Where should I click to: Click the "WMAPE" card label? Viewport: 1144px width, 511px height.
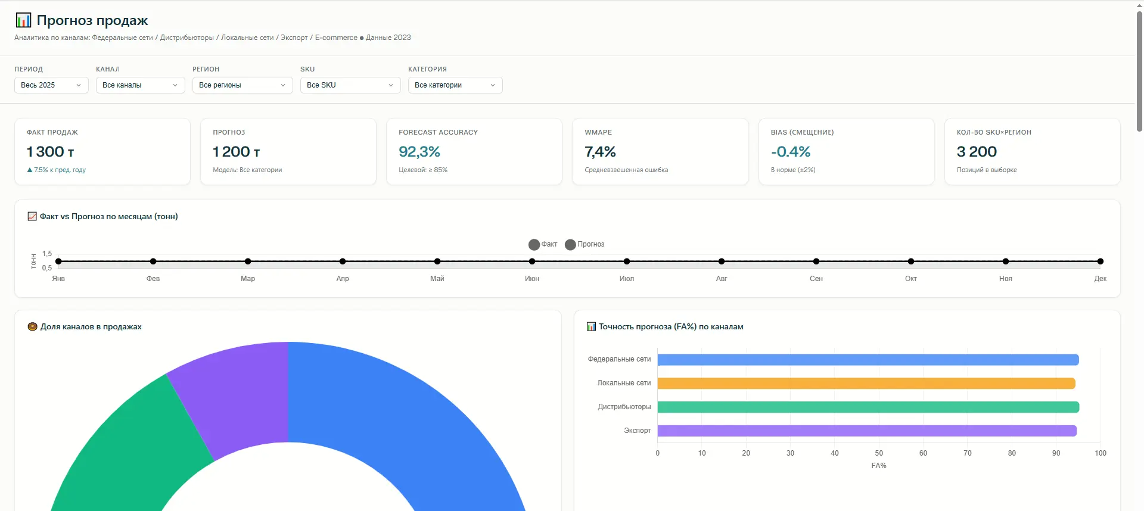598,132
